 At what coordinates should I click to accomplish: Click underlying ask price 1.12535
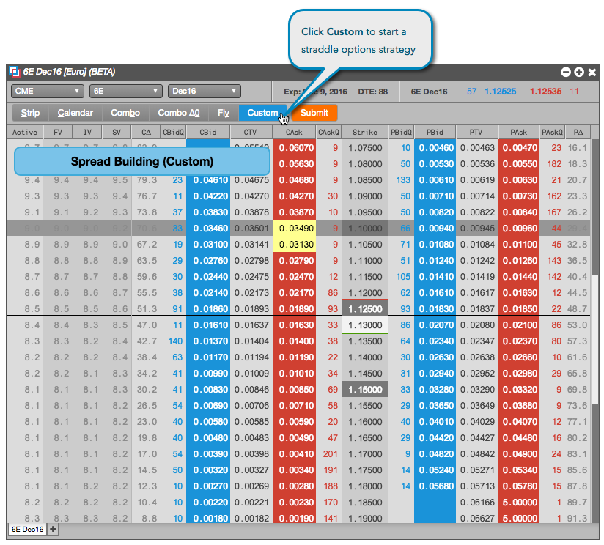[545, 92]
